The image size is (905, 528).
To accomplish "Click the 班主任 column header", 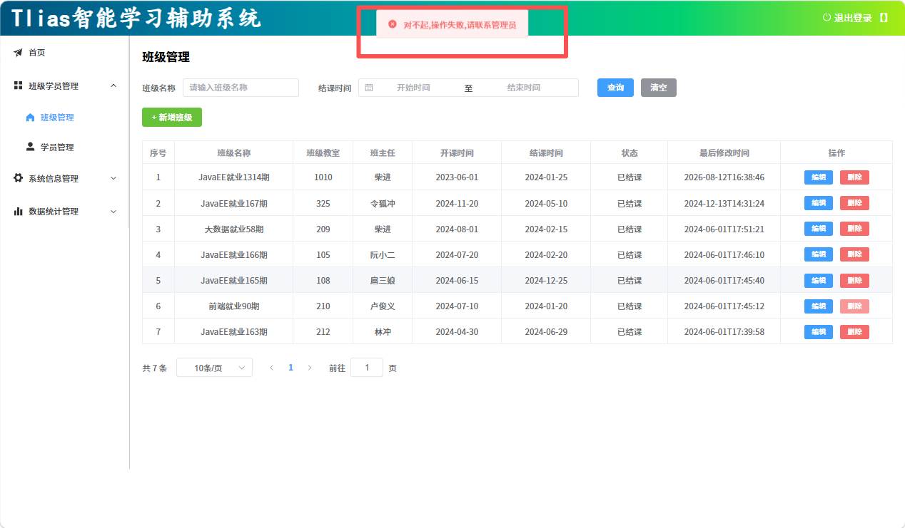I will pyautogui.click(x=383, y=153).
